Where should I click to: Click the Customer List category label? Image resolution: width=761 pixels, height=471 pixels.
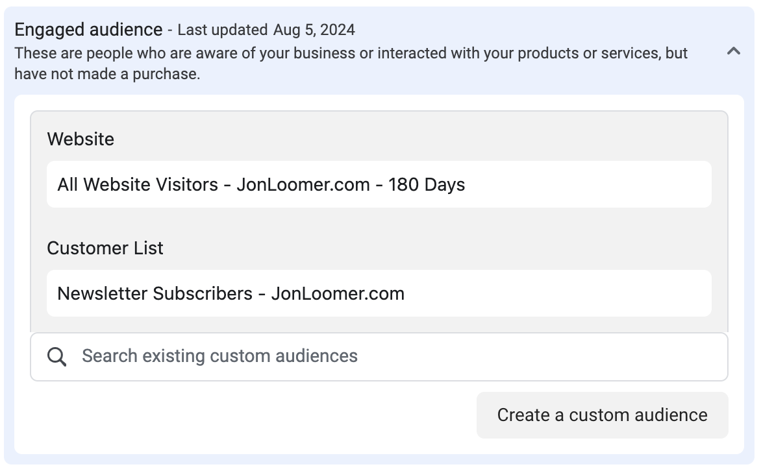coord(105,248)
